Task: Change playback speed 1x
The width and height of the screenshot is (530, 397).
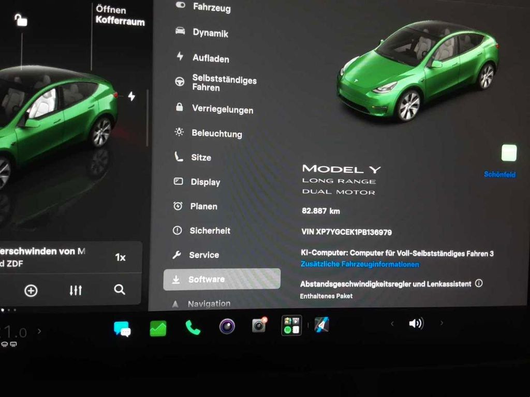Action: [120, 257]
